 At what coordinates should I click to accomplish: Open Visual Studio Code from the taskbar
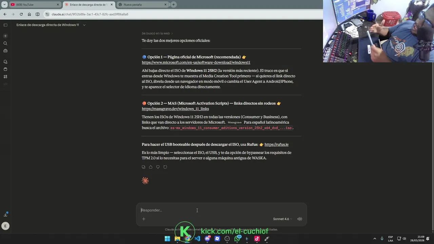click(197, 239)
